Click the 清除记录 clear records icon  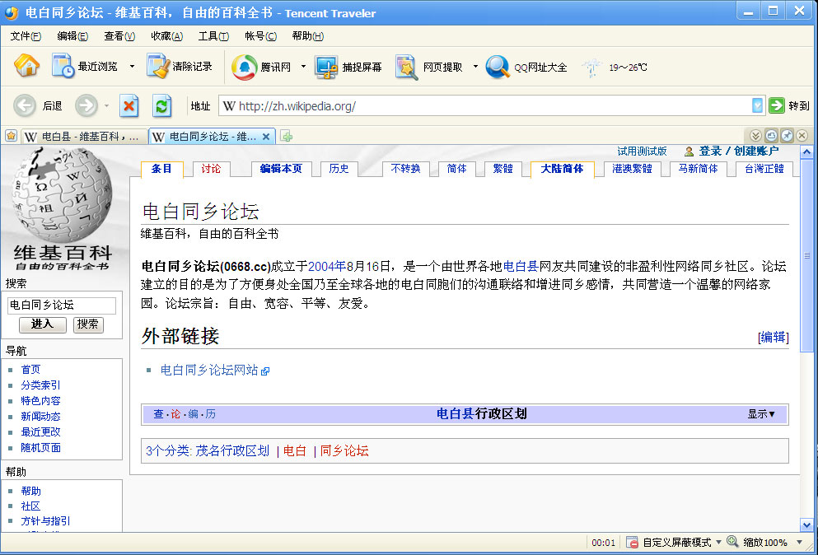158,66
